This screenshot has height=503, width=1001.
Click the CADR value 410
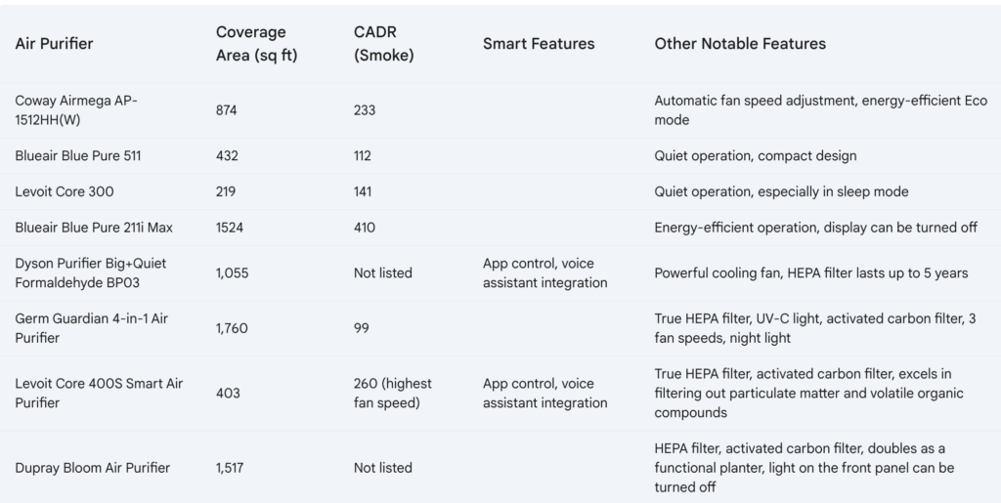365,228
